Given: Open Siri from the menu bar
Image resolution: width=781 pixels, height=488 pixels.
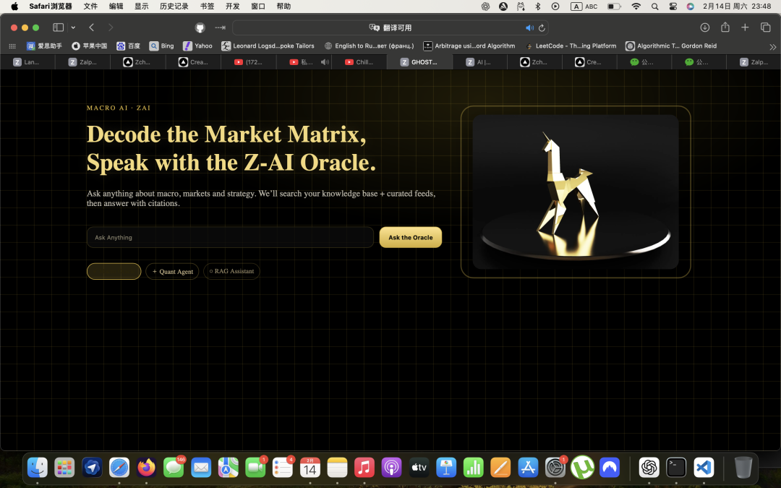Looking at the screenshot, I should (691, 7).
